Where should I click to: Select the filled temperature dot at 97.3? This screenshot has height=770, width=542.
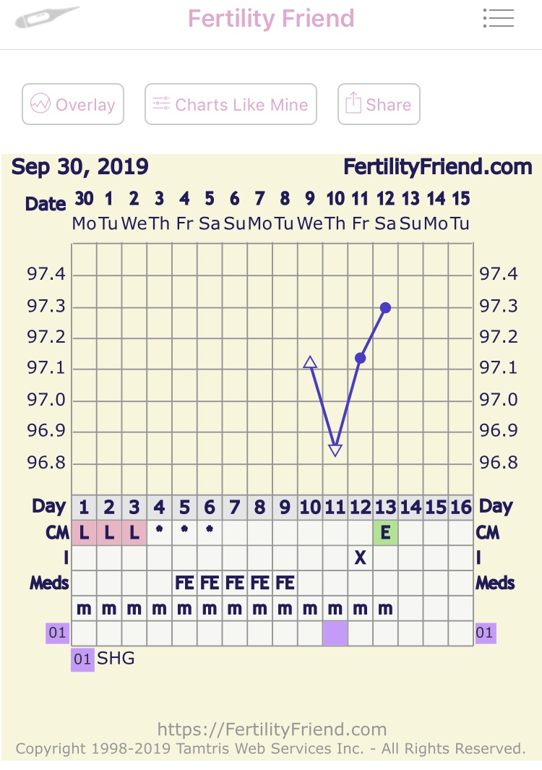[x=385, y=308]
